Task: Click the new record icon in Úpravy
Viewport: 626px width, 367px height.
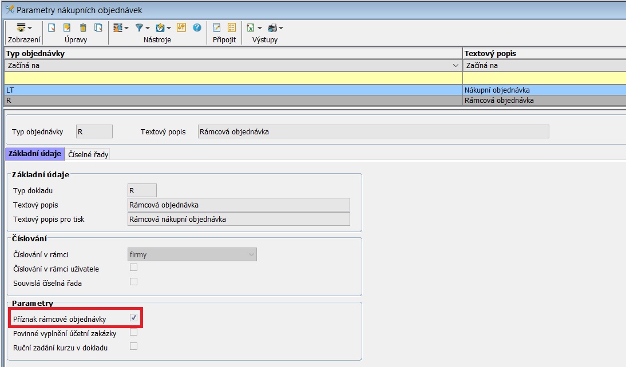Action: pyautogui.click(x=51, y=27)
